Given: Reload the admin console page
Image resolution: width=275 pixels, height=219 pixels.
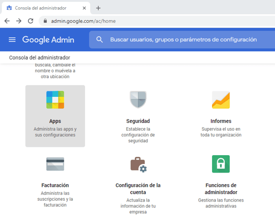Looking at the screenshot, I should (31, 21).
